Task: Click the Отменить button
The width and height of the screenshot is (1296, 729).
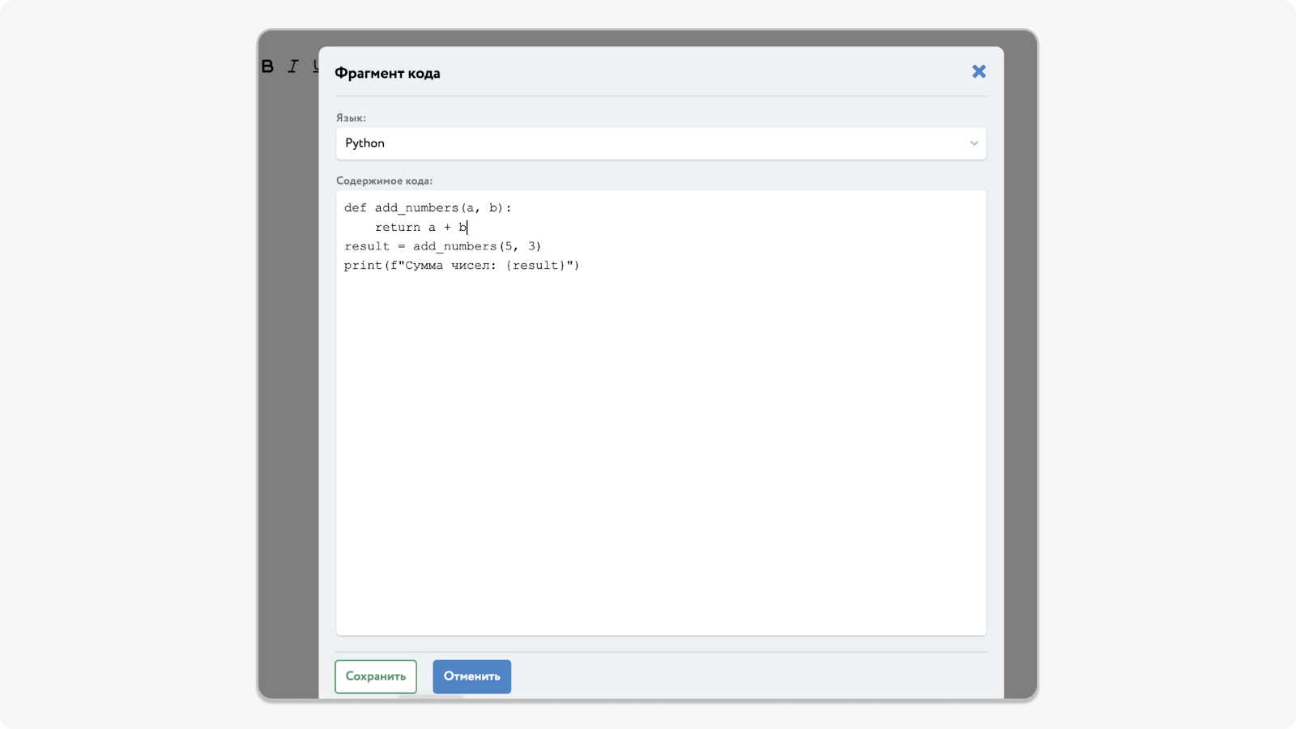Action: tap(471, 676)
